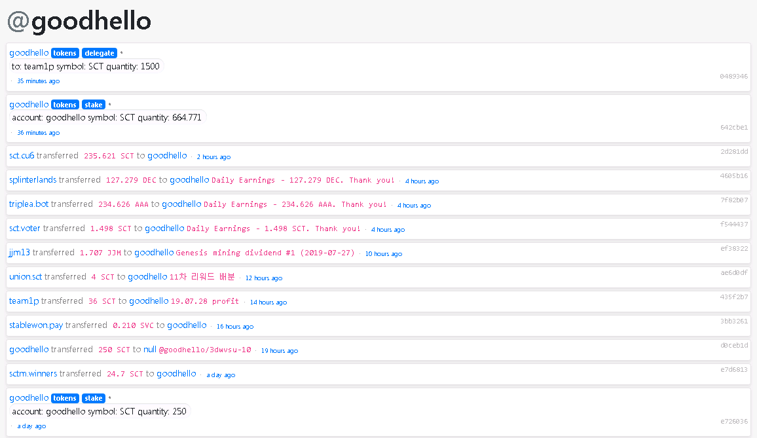This screenshot has width=757, height=438.
Task: Open transaction hash 0489346
Action: click(x=733, y=77)
